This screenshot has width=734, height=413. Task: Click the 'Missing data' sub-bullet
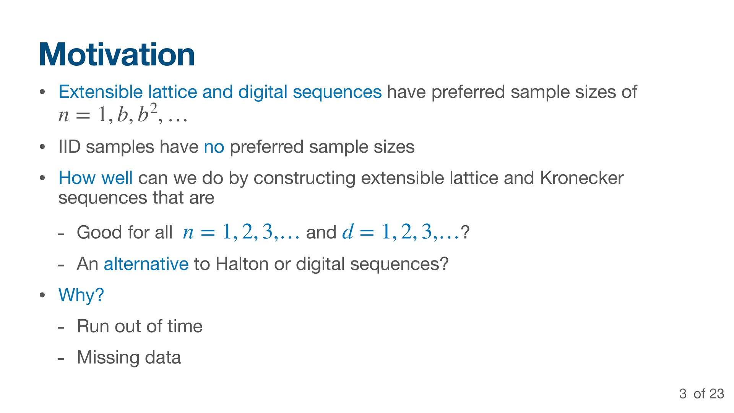129,358
